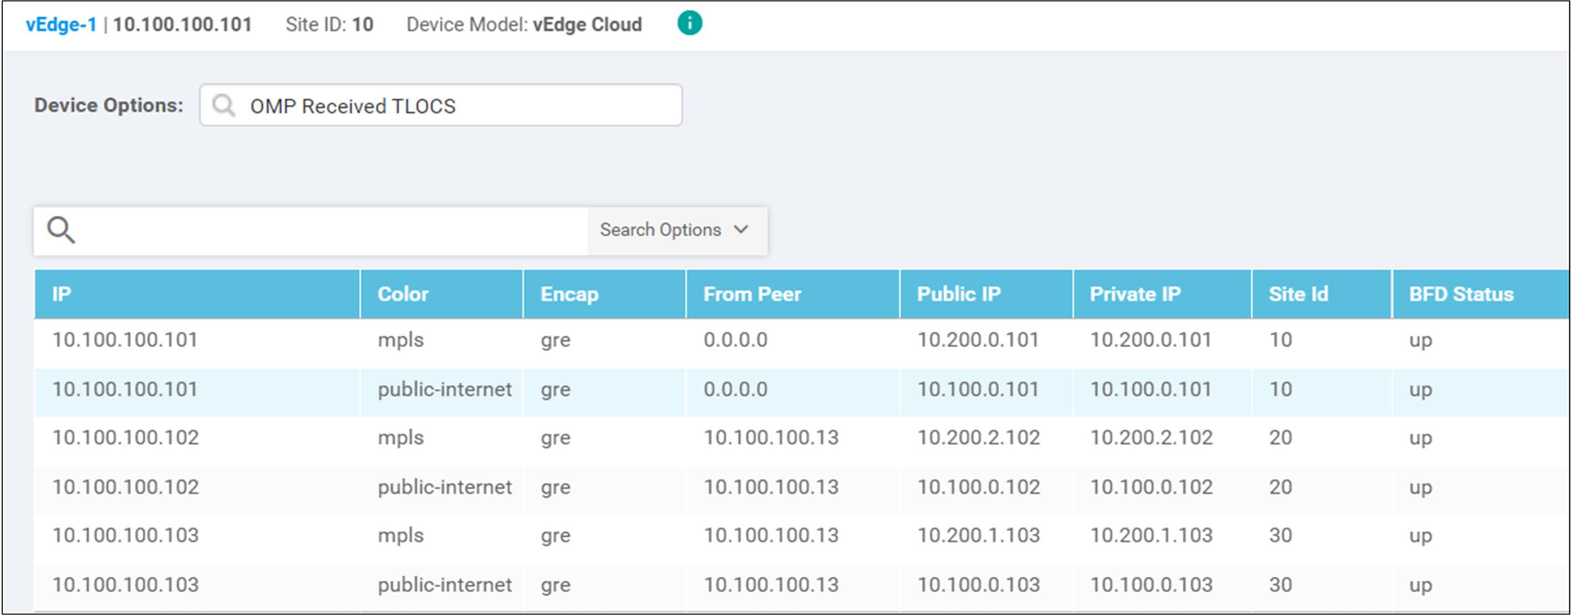The image size is (1572, 615).
Task: Sort by the Color column header
Action: click(442, 294)
